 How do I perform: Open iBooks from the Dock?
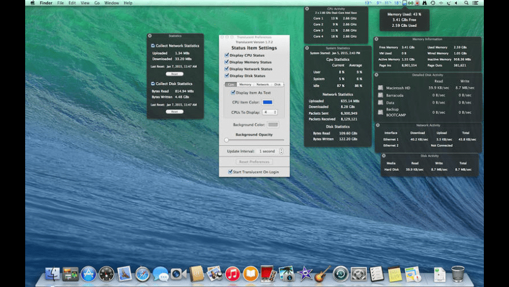point(250,274)
